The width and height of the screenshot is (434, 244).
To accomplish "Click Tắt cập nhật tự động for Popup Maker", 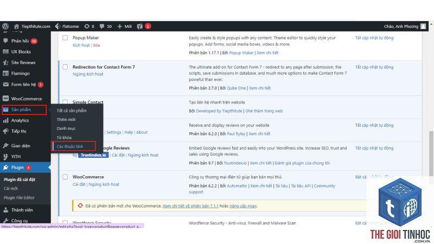I will [374, 38].
